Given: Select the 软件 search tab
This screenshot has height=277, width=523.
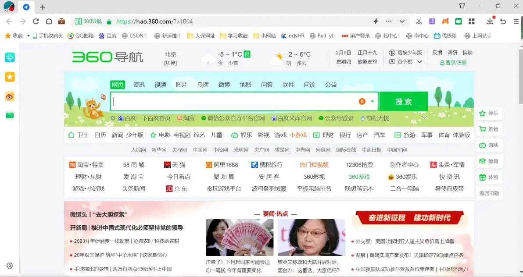Looking at the screenshot, I should pos(288,85).
